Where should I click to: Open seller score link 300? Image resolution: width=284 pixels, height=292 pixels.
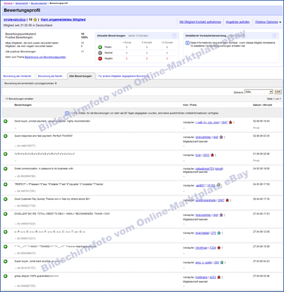[x=216, y=263]
